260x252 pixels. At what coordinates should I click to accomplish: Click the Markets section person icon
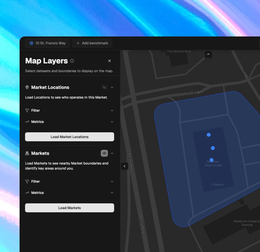coord(27,153)
